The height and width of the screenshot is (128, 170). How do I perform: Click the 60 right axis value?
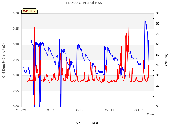[x=158, y=45]
